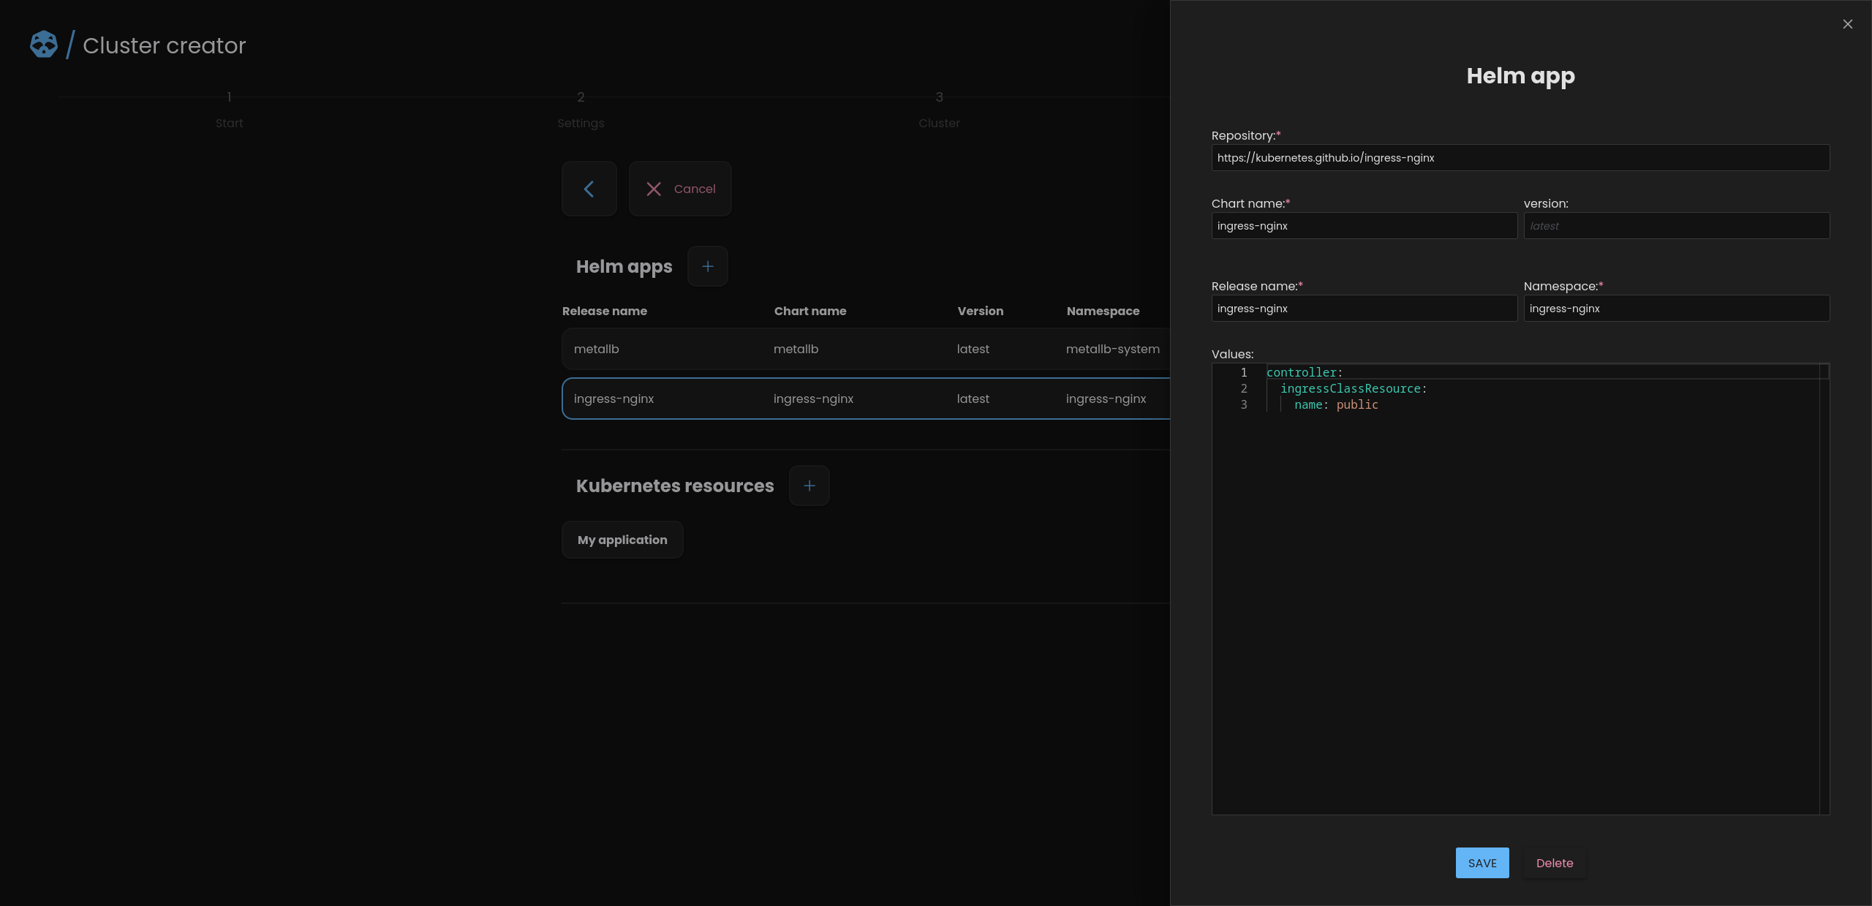The height and width of the screenshot is (906, 1872).
Task: Select the ingress-nginx Helm app row
Action: pos(863,399)
